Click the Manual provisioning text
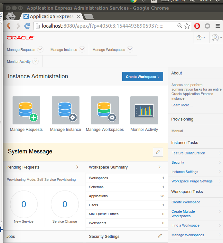The height and width of the screenshot is (243, 223). 177,131
